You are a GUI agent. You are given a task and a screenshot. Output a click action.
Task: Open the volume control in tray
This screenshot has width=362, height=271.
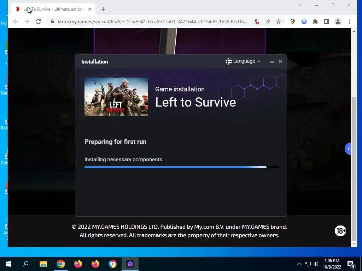coord(316,264)
